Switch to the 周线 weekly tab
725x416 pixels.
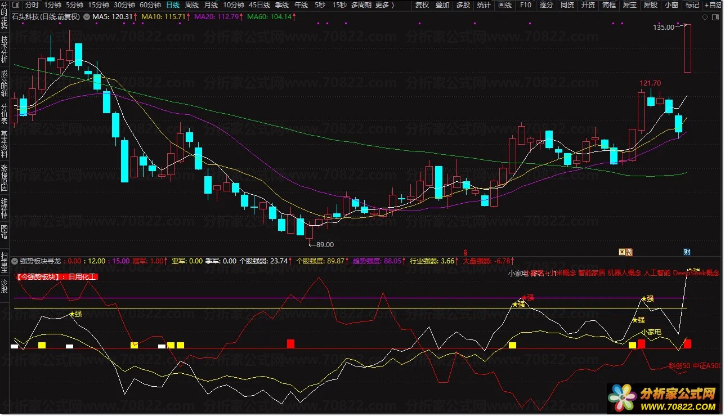192,5
